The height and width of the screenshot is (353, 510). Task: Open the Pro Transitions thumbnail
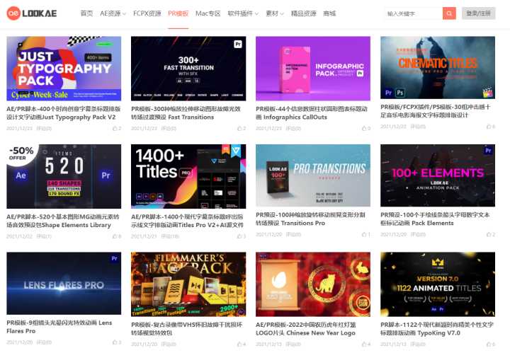tap(313, 175)
